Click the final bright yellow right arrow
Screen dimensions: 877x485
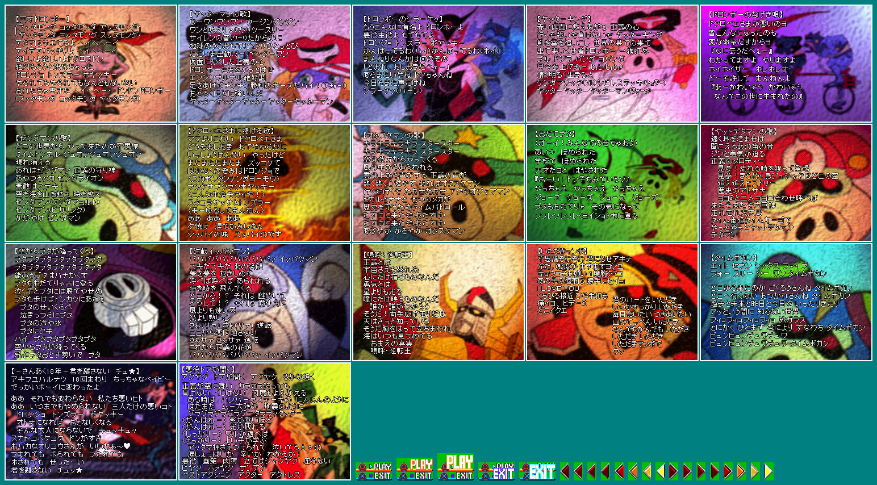point(769,471)
